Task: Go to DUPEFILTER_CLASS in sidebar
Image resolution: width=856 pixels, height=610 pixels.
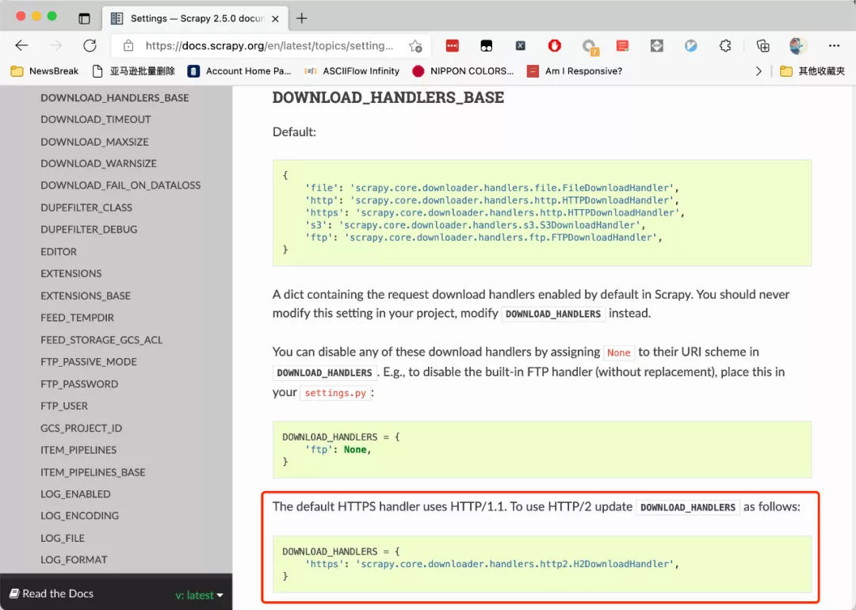Action: (x=86, y=208)
